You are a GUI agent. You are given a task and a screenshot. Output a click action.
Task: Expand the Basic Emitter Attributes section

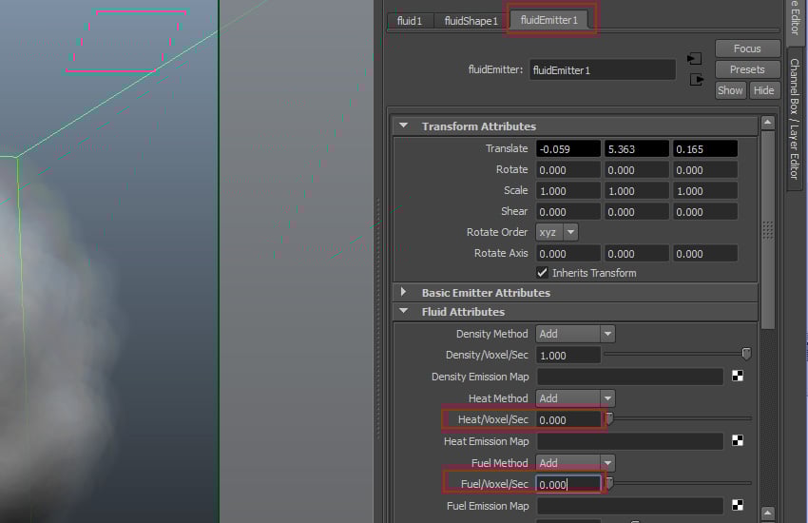click(403, 292)
